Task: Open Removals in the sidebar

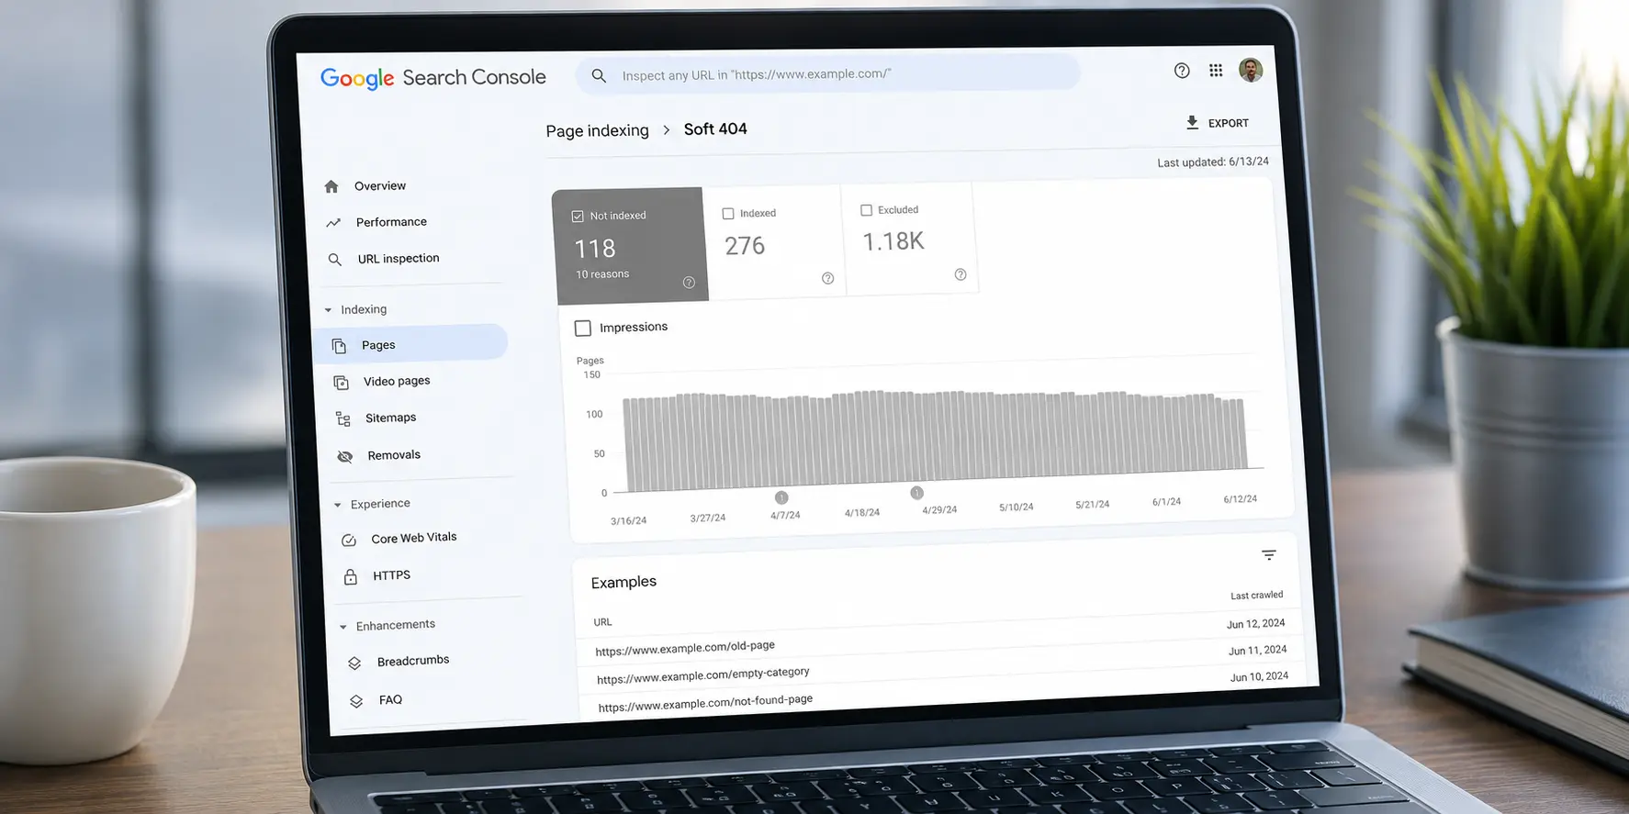Action: coord(394,455)
